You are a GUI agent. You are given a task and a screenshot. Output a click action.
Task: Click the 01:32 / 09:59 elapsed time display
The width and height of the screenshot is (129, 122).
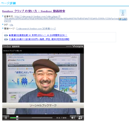(x=61, y=118)
